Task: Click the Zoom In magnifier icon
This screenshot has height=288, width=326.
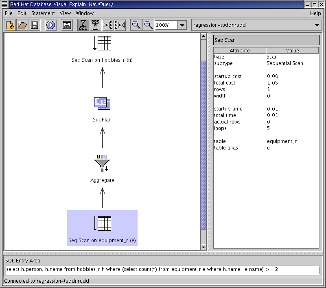Action: [136, 25]
